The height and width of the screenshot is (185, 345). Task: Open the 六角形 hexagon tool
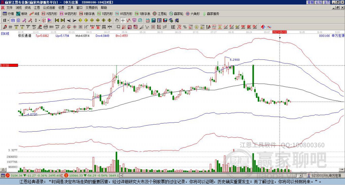pos(193,14)
